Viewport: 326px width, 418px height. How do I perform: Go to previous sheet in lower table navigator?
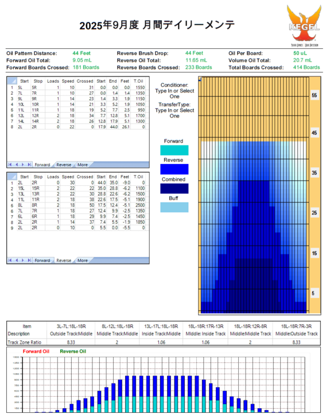pos(17,260)
